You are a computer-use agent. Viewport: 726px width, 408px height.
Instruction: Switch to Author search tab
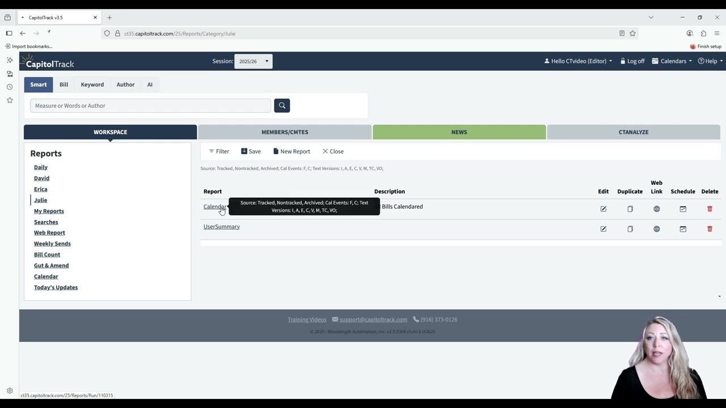tap(125, 84)
